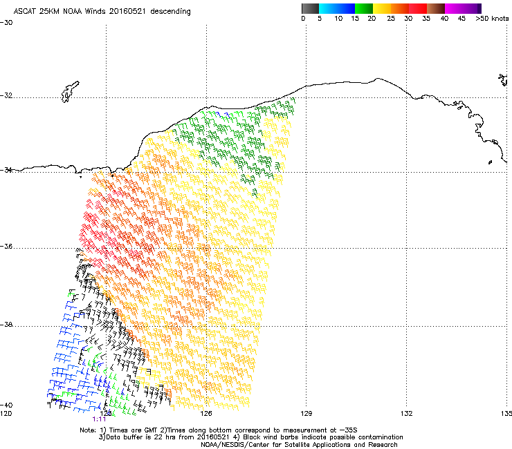Click the NOAA/NESDIS Center credit line
Screen dimensions: 512x449
299,445
